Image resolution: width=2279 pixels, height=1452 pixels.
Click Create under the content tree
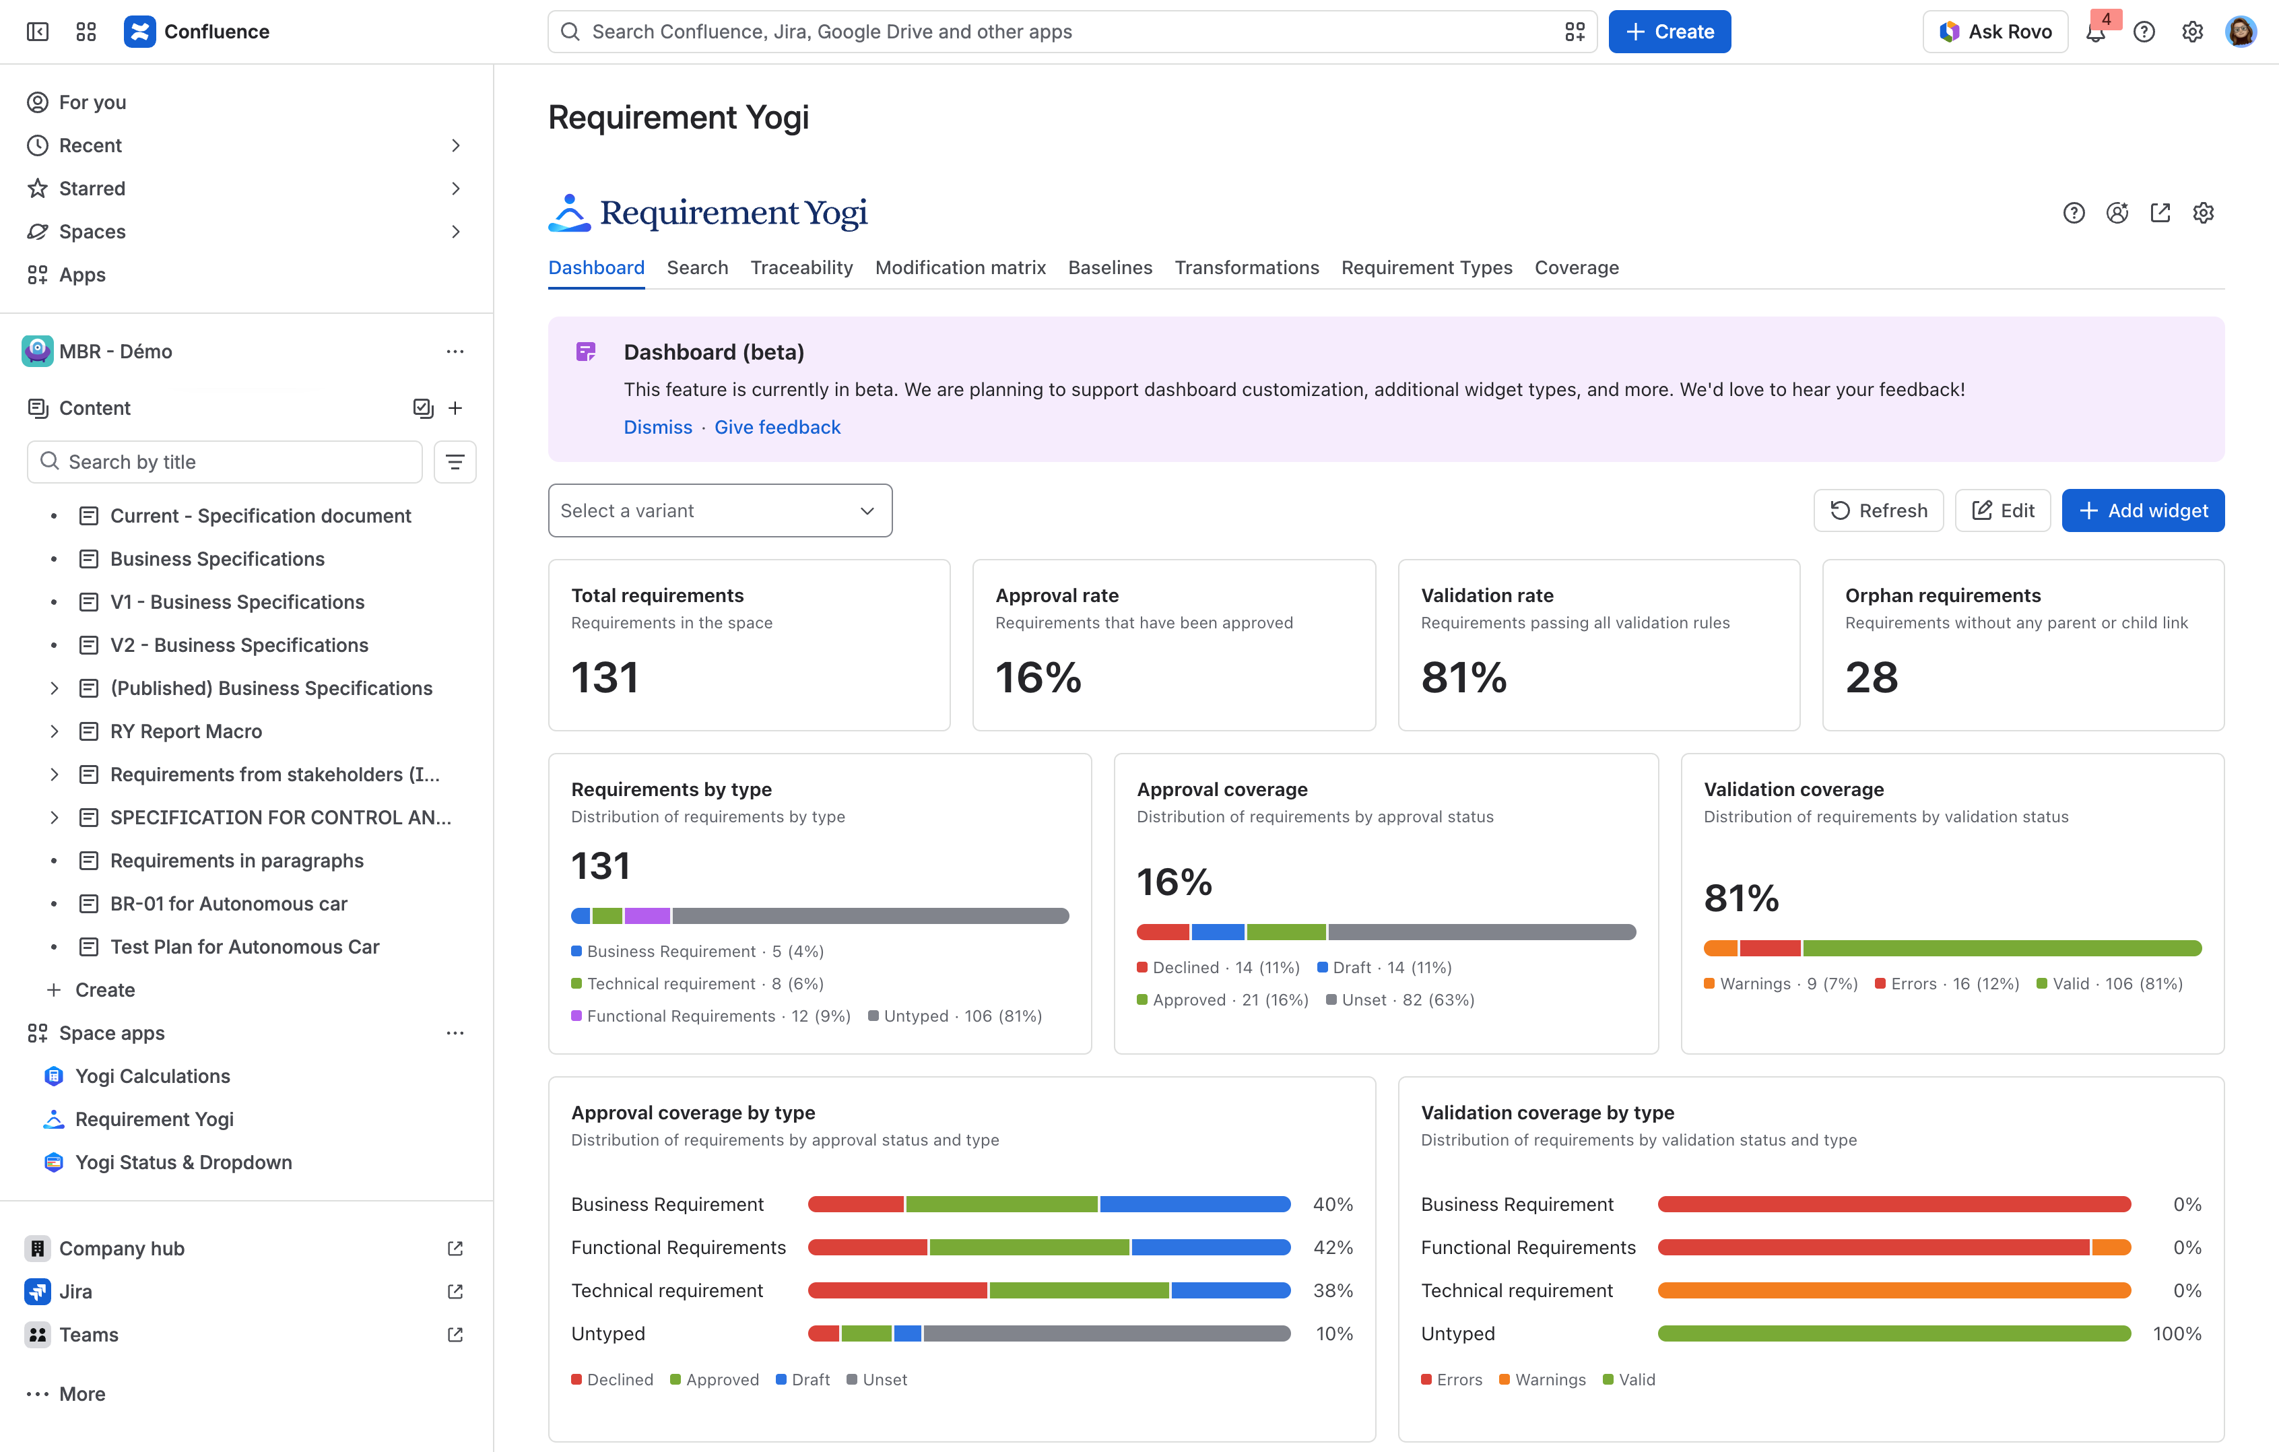point(92,990)
